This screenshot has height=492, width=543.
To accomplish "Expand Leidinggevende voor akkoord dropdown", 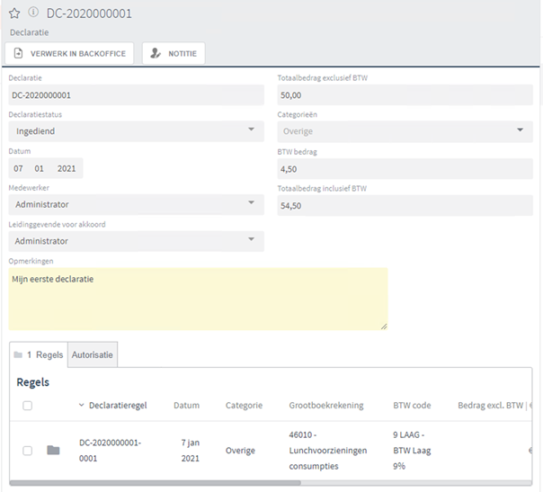I will (135, 241).
